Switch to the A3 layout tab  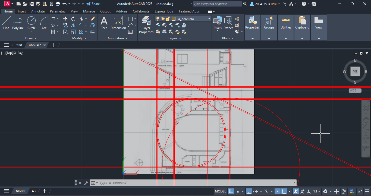34,191
